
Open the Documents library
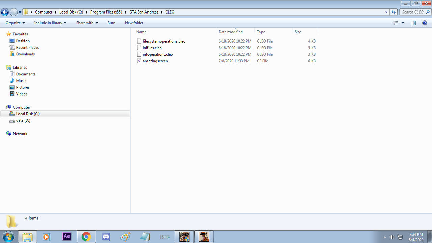click(26, 74)
